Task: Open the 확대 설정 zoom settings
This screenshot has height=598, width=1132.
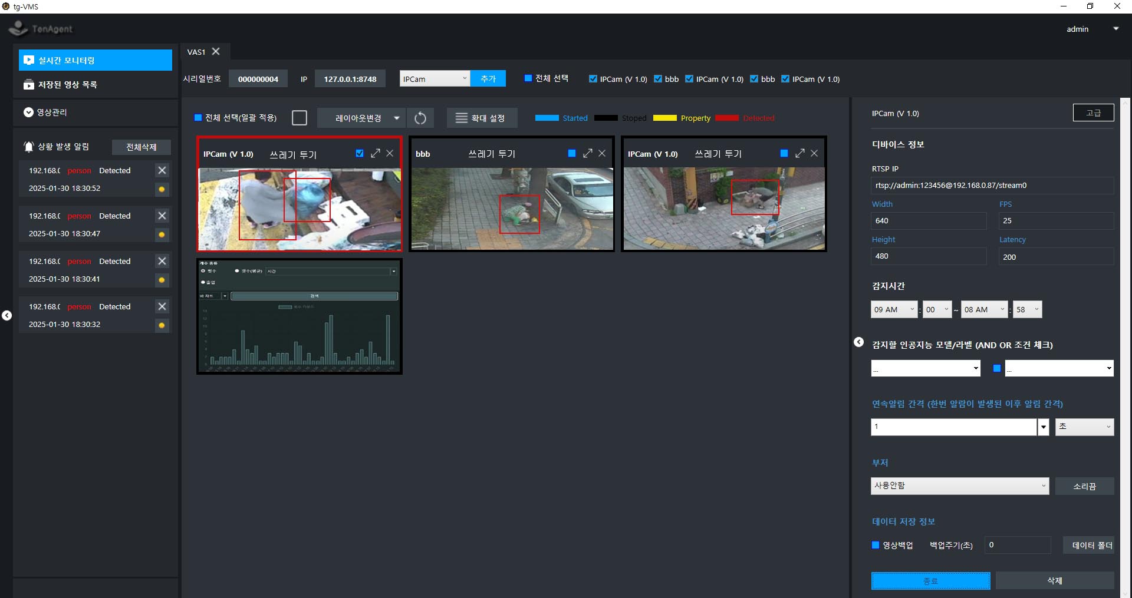Action: (x=481, y=118)
